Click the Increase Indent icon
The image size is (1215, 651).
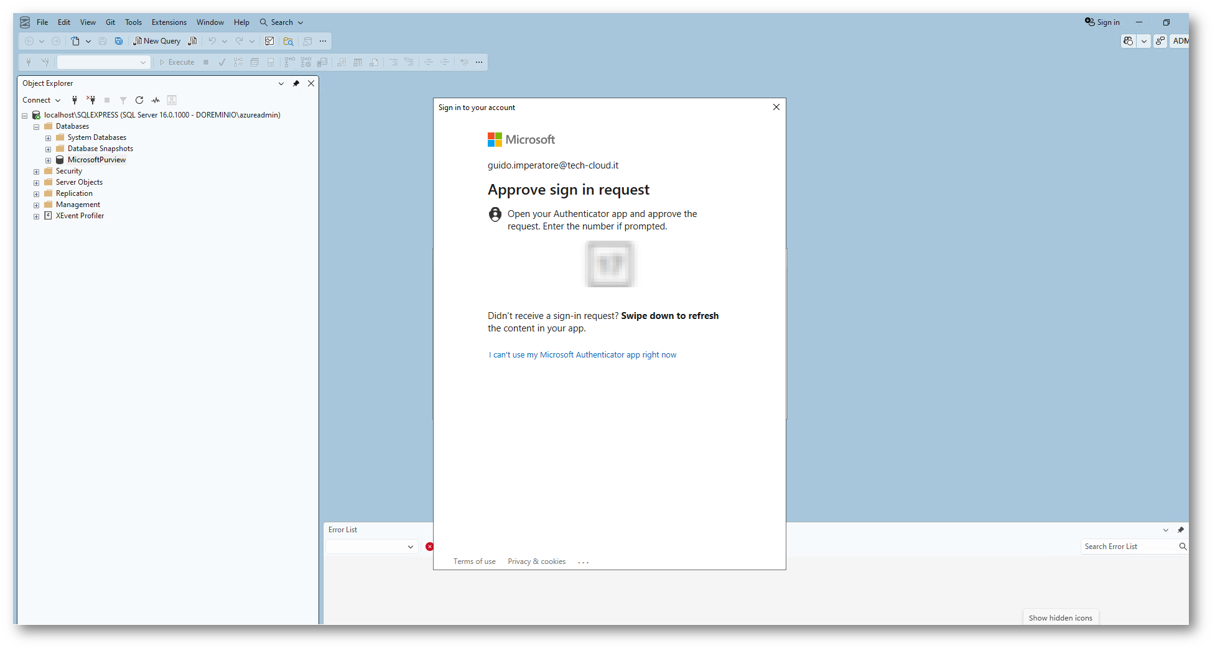click(x=445, y=62)
